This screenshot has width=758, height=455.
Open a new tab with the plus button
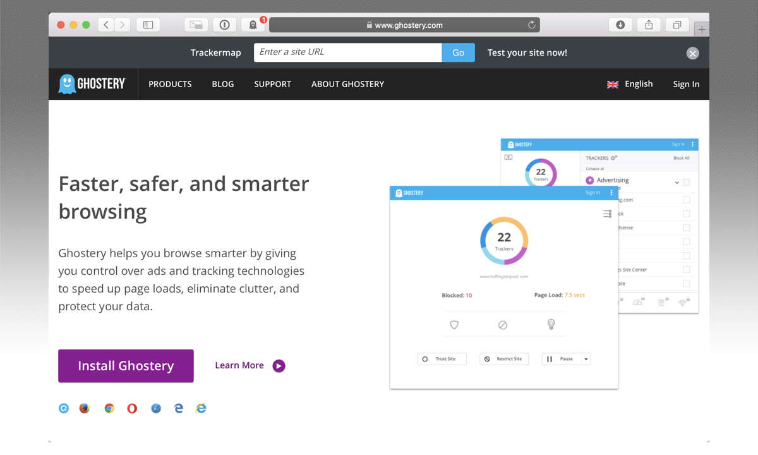click(702, 29)
